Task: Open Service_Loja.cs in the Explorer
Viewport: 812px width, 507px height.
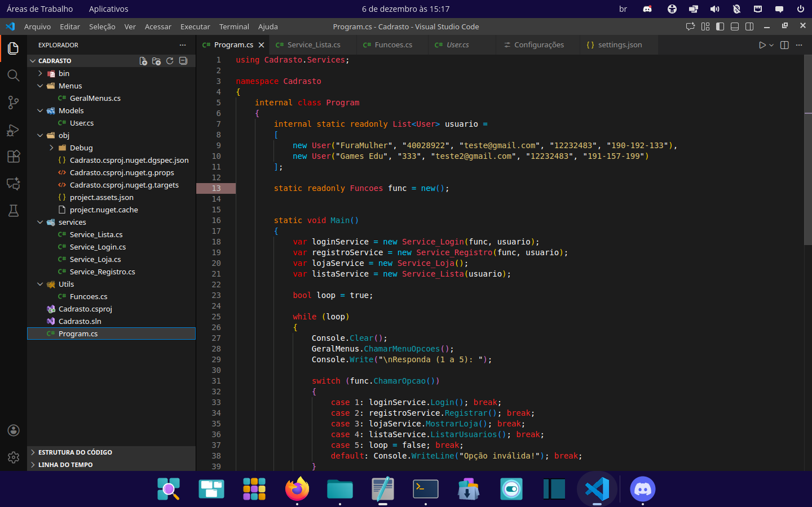Action: (111, 259)
